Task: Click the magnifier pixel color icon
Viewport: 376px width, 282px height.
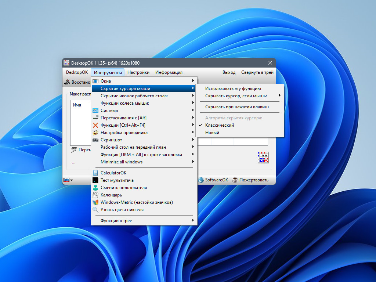Action: tap(95, 210)
